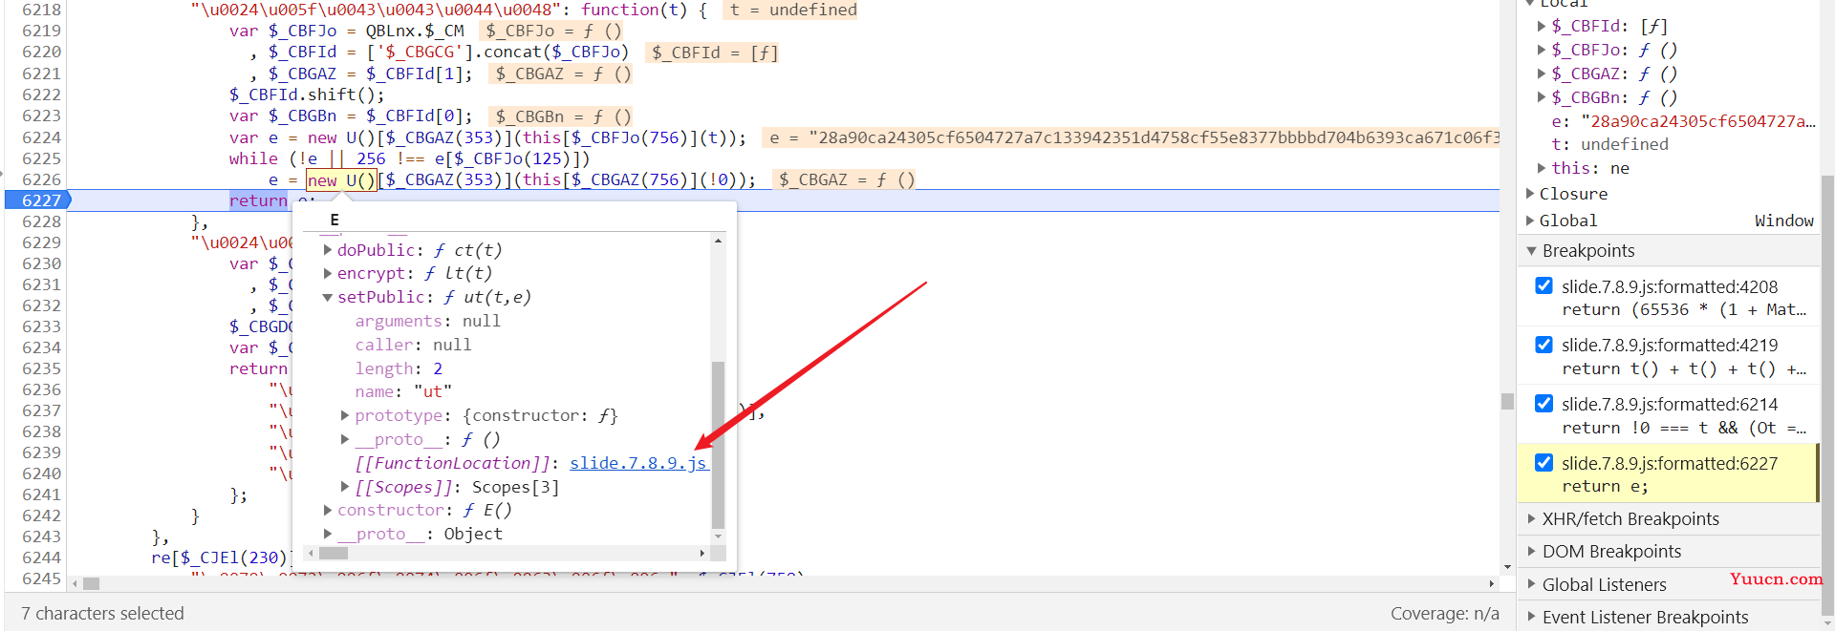Viewport: 1835px width, 631px height.
Task: Click line number 6224 in gutter
Action: 41,137
